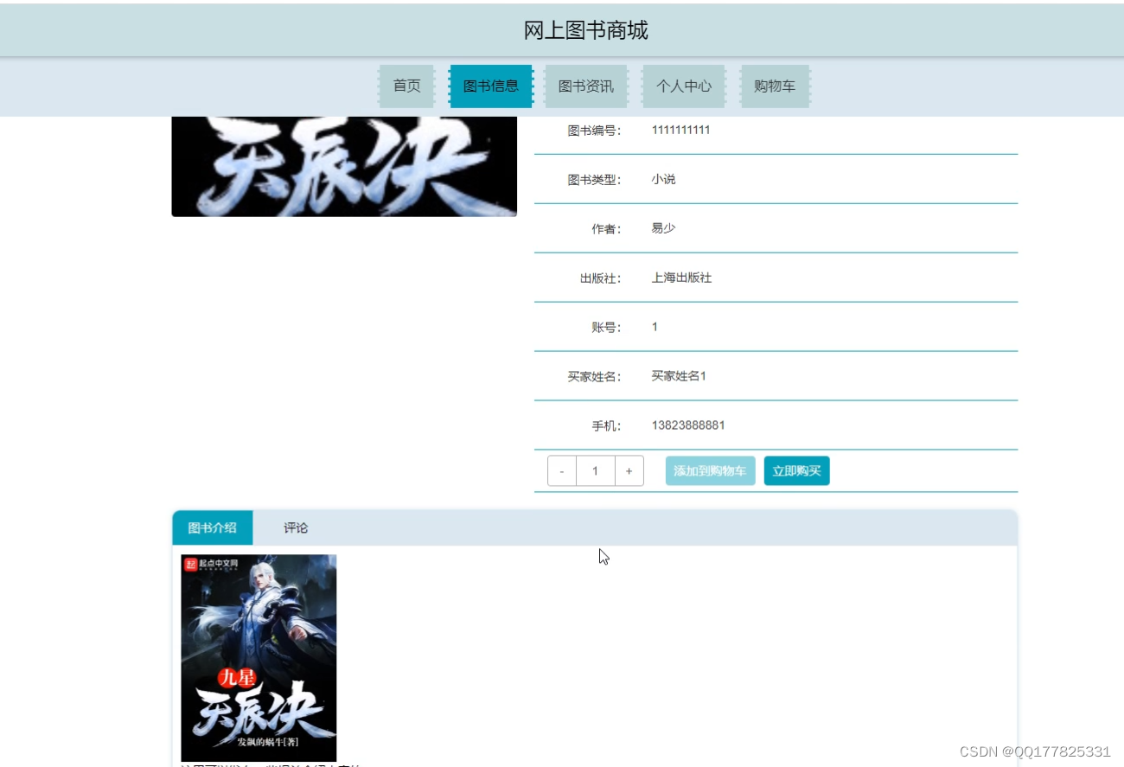Open the 购物车 navigation item
This screenshot has height=767, width=1124.
[x=775, y=86]
